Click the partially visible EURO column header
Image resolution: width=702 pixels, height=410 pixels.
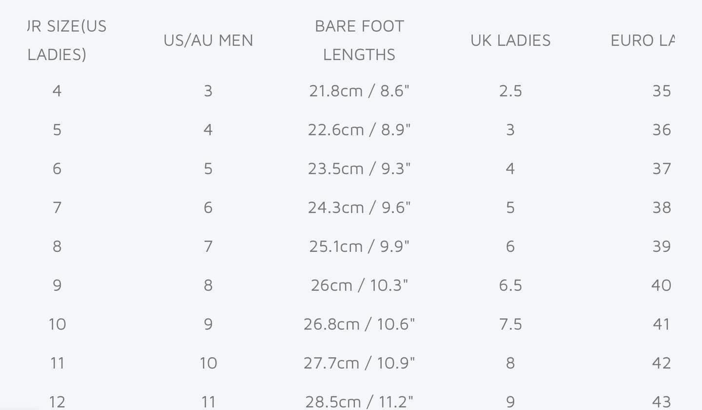point(643,40)
